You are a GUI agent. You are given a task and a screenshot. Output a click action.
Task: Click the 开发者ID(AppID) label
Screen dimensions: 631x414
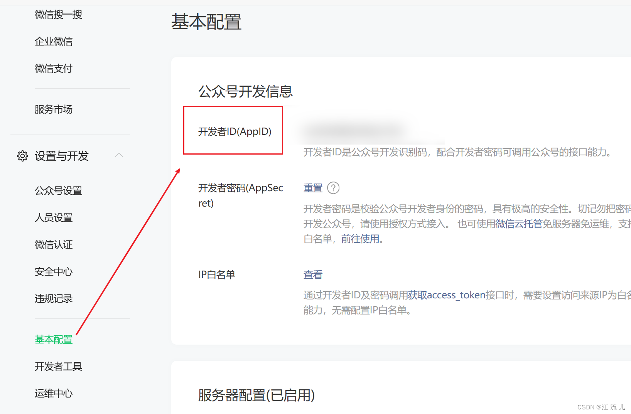click(235, 132)
